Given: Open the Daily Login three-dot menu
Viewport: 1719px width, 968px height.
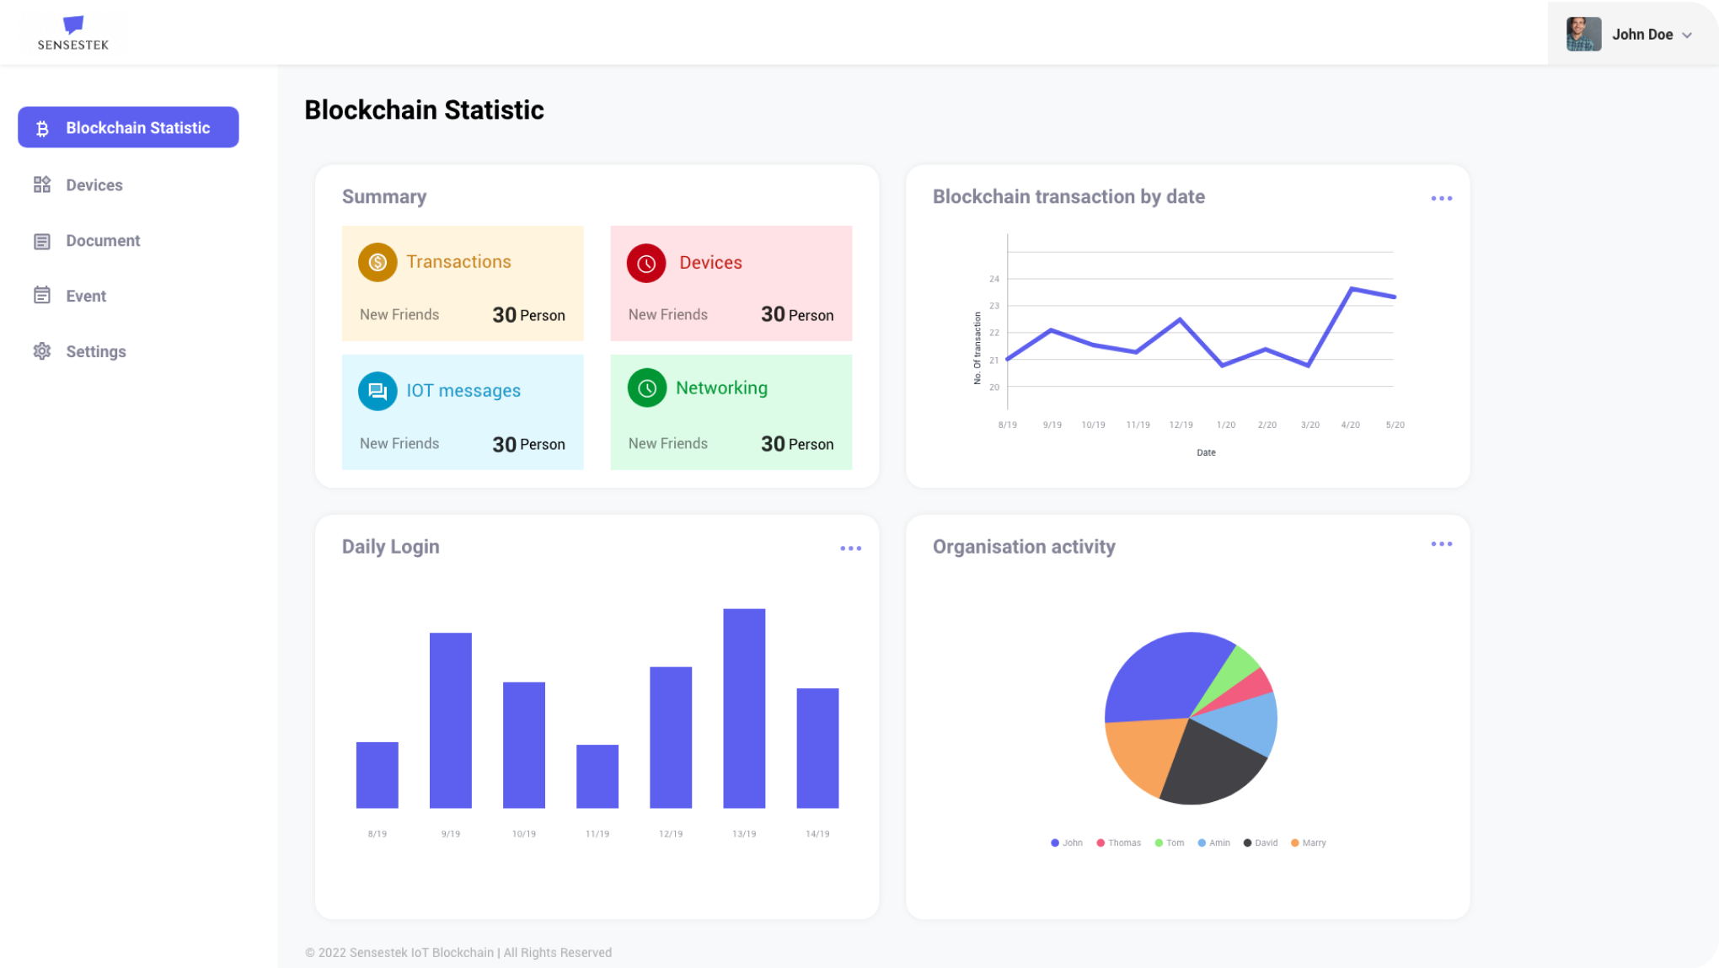Looking at the screenshot, I should (x=850, y=548).
